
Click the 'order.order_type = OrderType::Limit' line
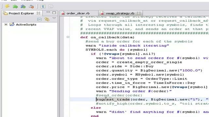141,79
